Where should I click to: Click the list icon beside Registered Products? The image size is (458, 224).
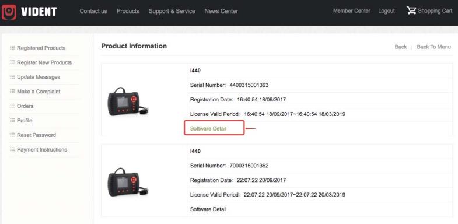point(12,48)
